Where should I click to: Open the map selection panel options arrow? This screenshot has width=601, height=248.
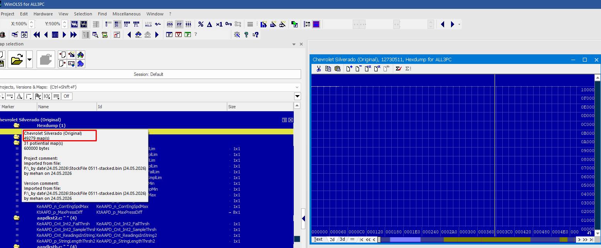pyautogui.click(x=294, y=44)
